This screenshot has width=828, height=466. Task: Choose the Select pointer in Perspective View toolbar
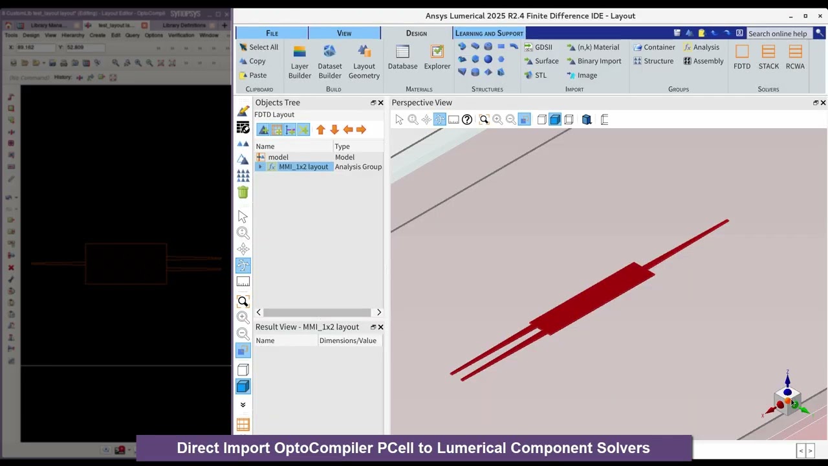[x=399, y=120]
